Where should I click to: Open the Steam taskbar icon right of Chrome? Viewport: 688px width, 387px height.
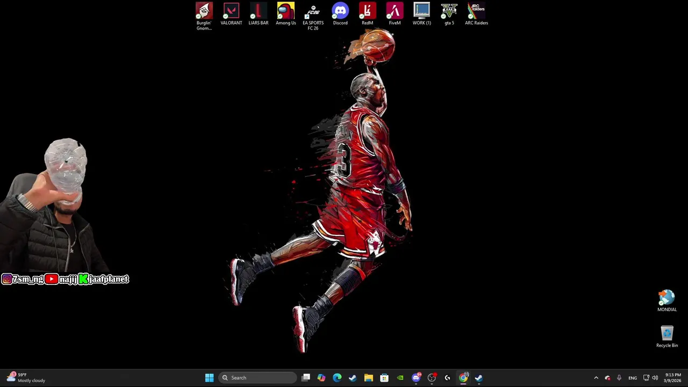(479, 378)
